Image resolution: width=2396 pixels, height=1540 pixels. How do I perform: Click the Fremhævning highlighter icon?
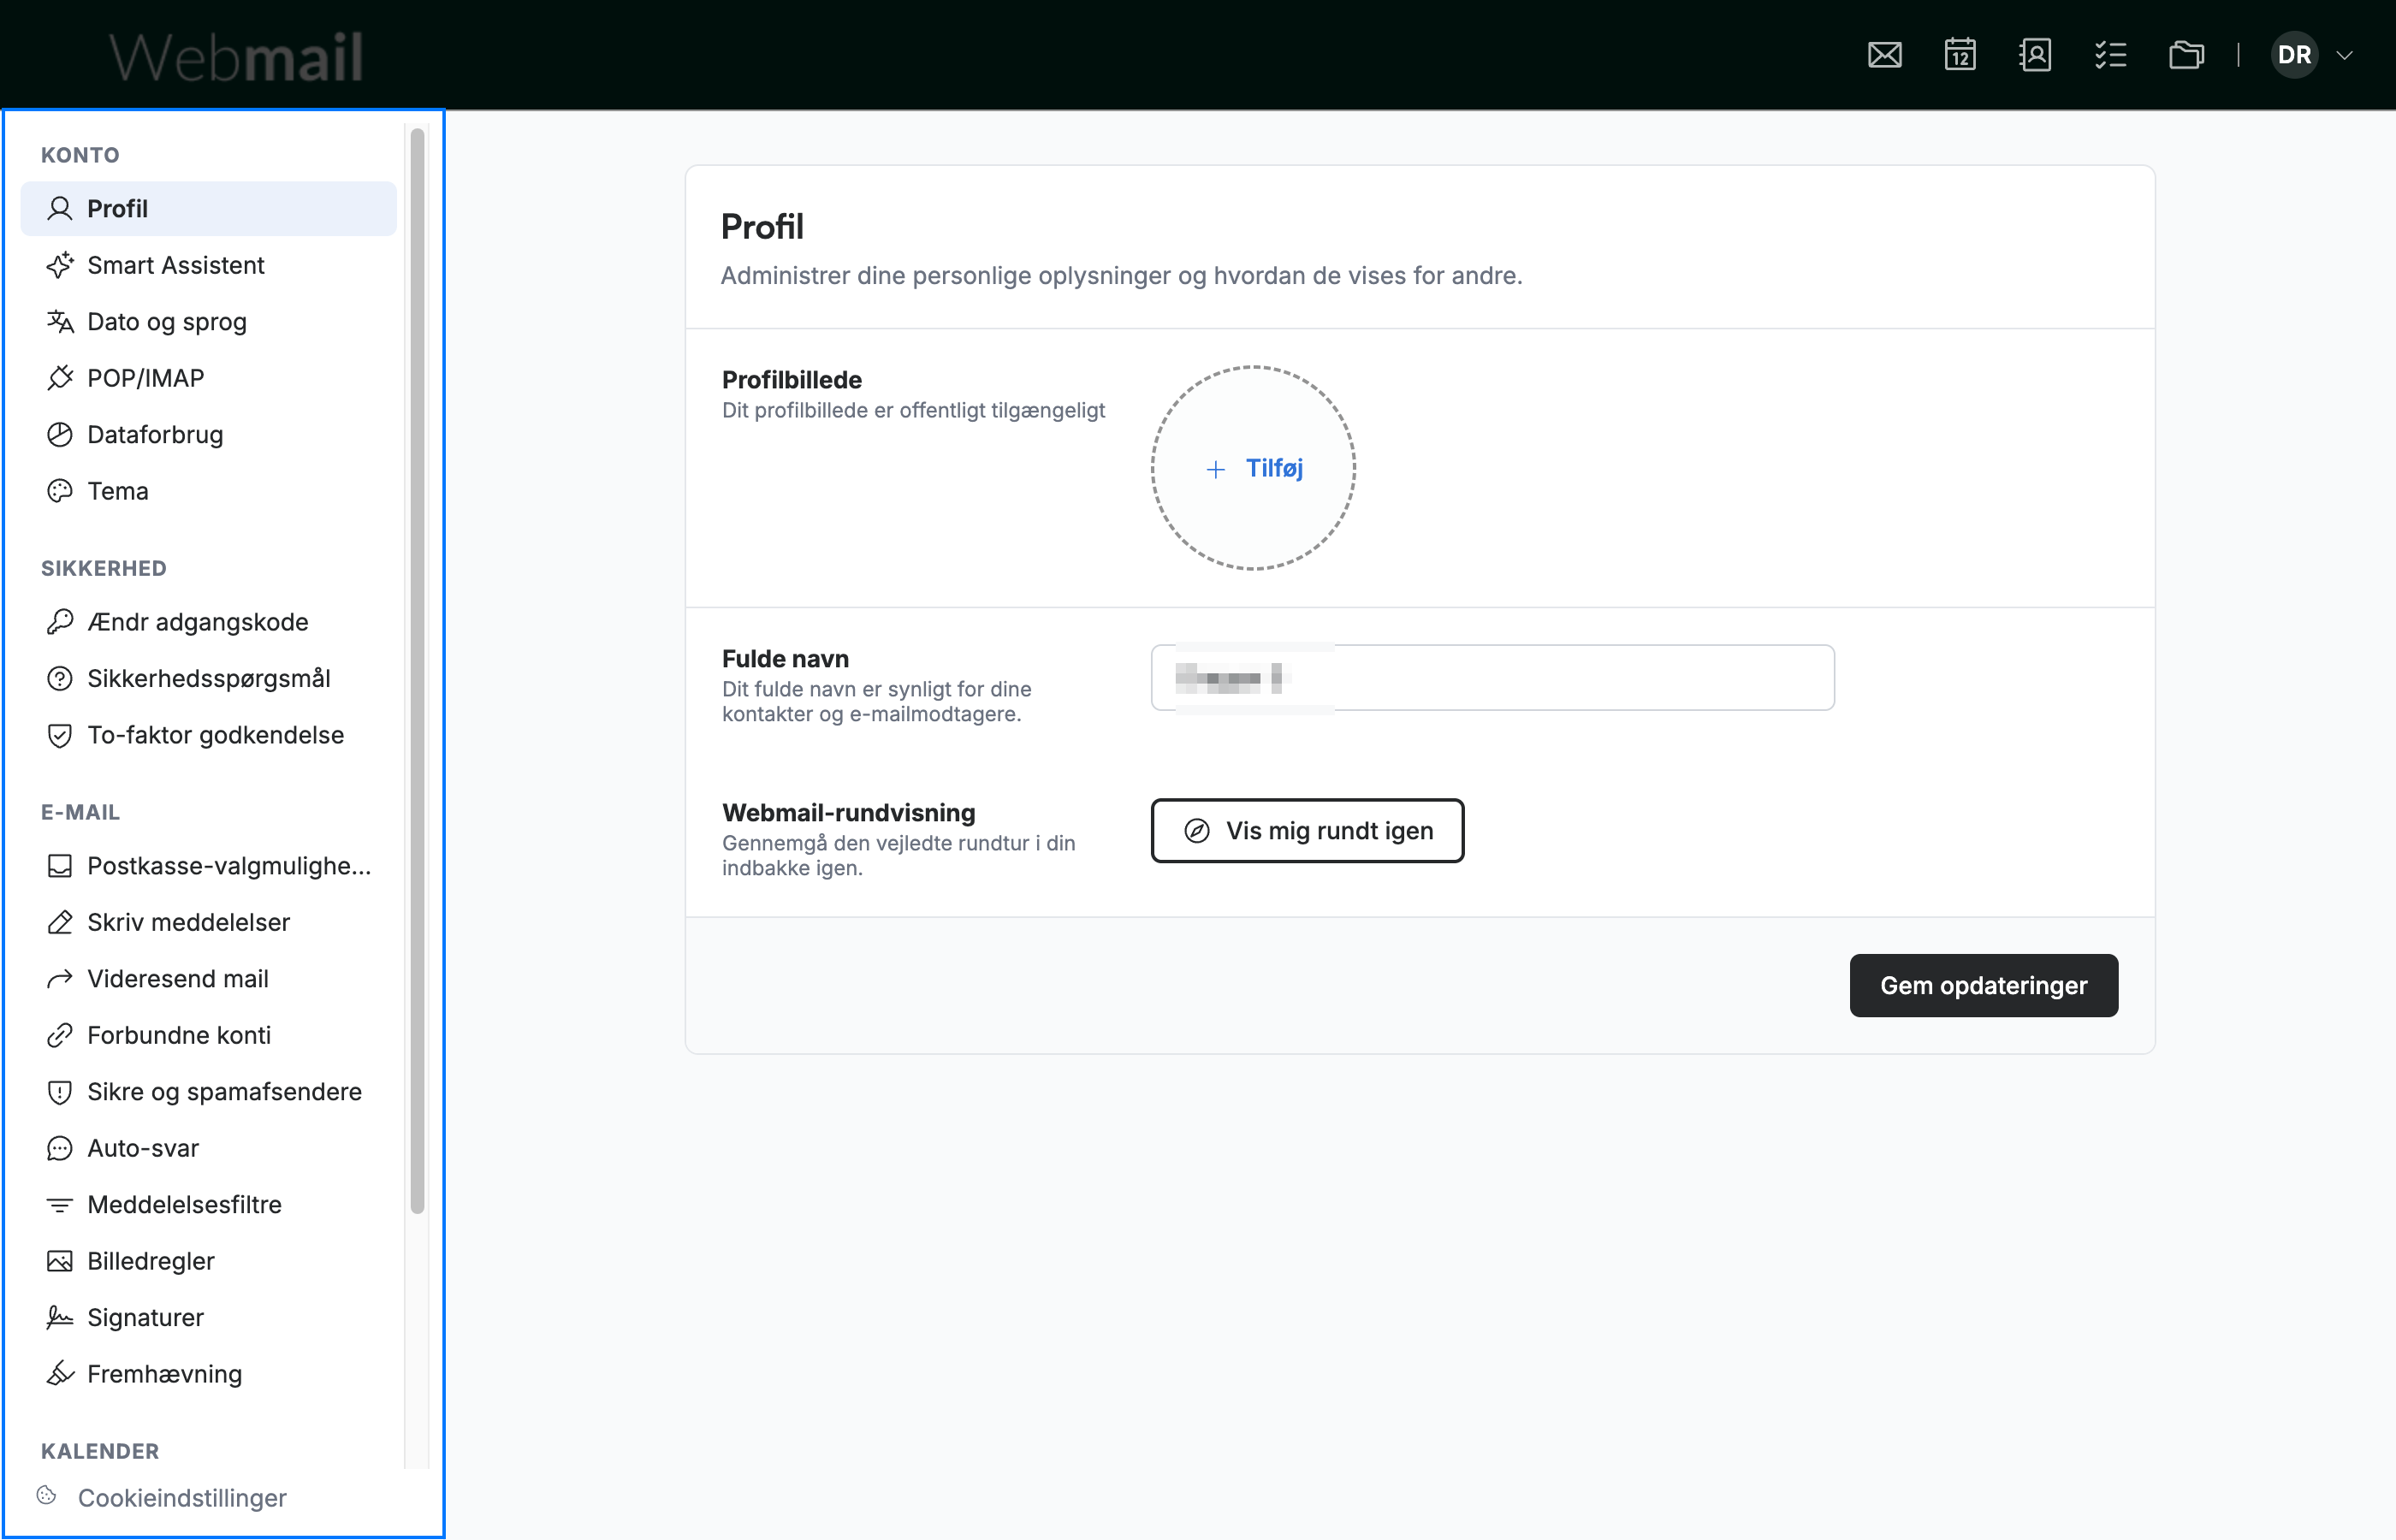tap(60, 1374)
